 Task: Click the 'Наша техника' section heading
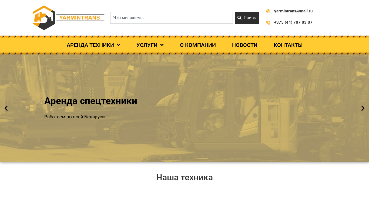(x=185, y=177)
